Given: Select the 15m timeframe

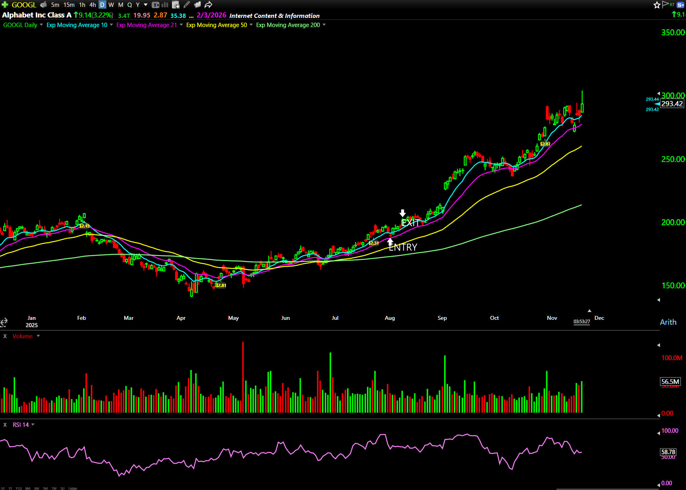Looking at the screenshot, I should [x=69, y=5].
